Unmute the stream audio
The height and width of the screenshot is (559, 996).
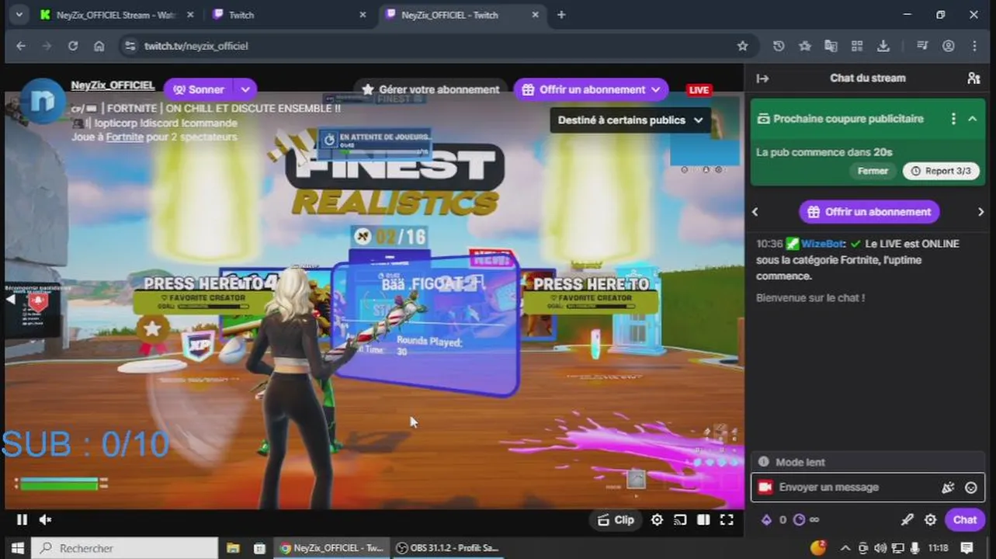coord(46,519)
